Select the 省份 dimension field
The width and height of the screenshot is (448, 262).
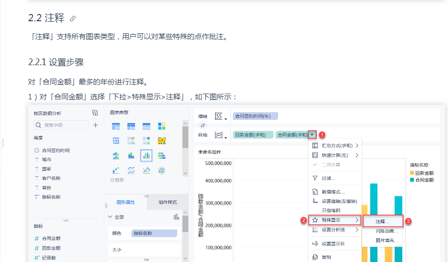click(x=46, y=187)
